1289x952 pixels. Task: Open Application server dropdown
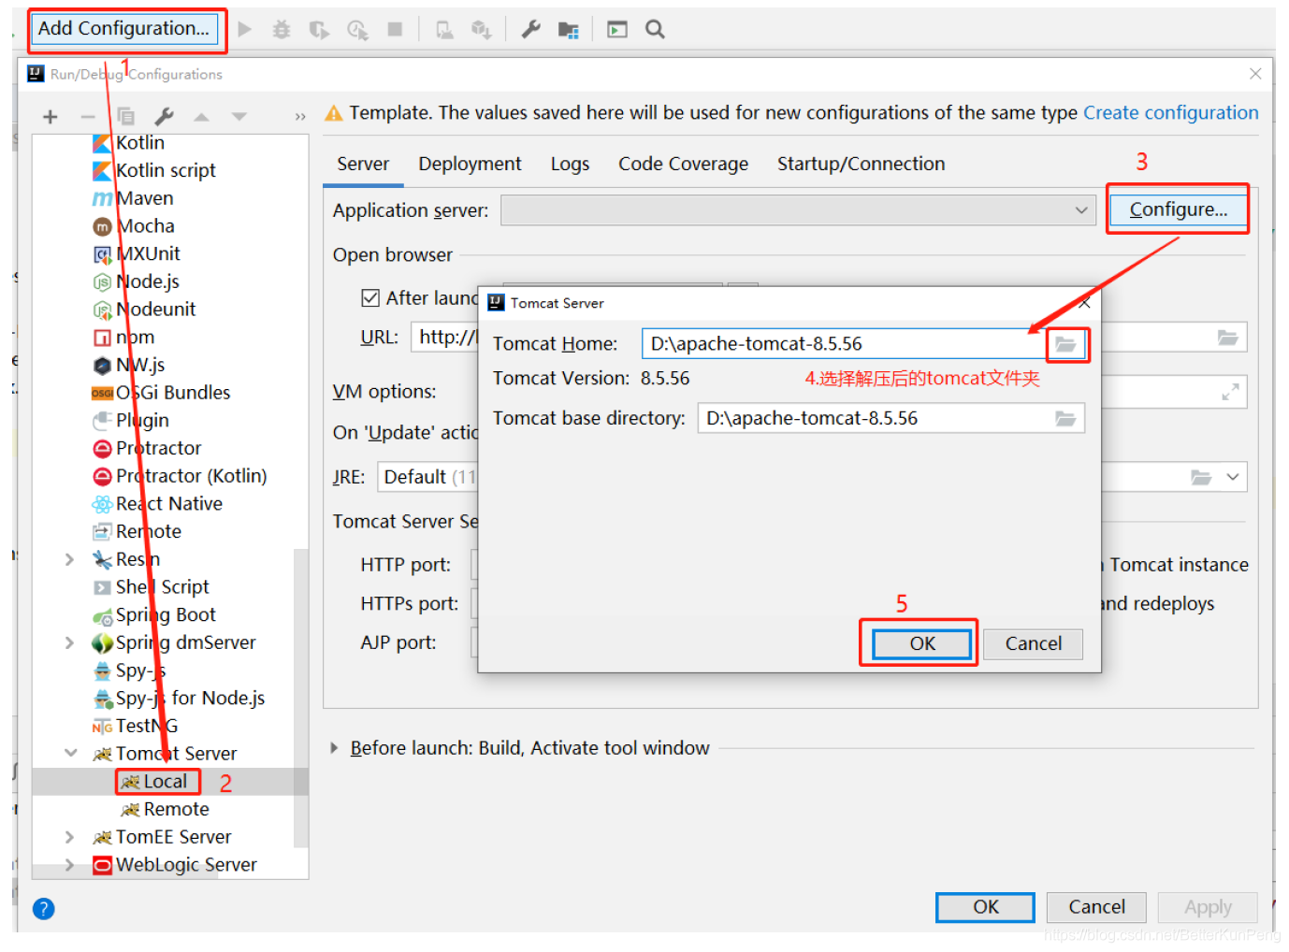799,210
